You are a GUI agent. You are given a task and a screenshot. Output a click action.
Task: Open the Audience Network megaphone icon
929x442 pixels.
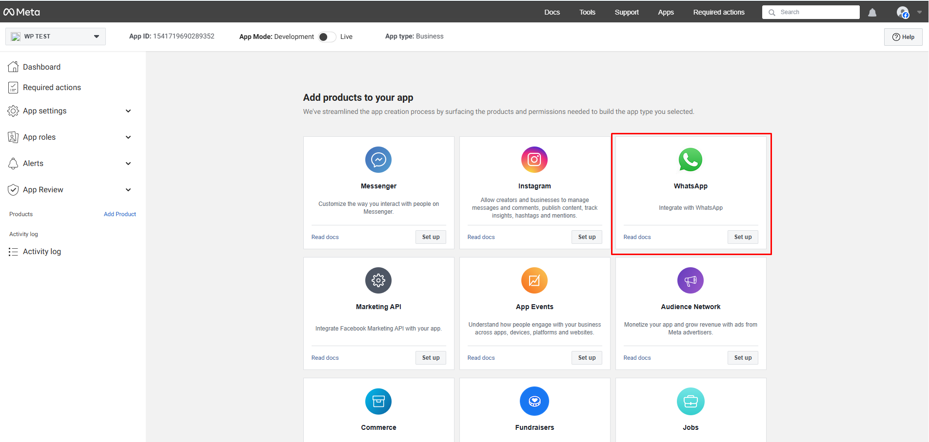(690, 280)
